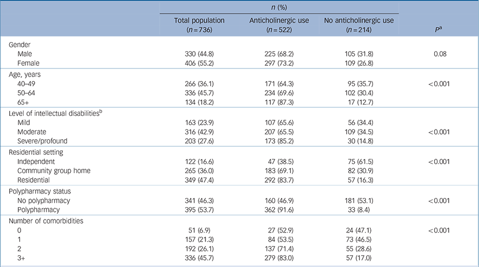Click the 0.08 P value for gender
Screen dimensions: 479x267
(438, 54)
